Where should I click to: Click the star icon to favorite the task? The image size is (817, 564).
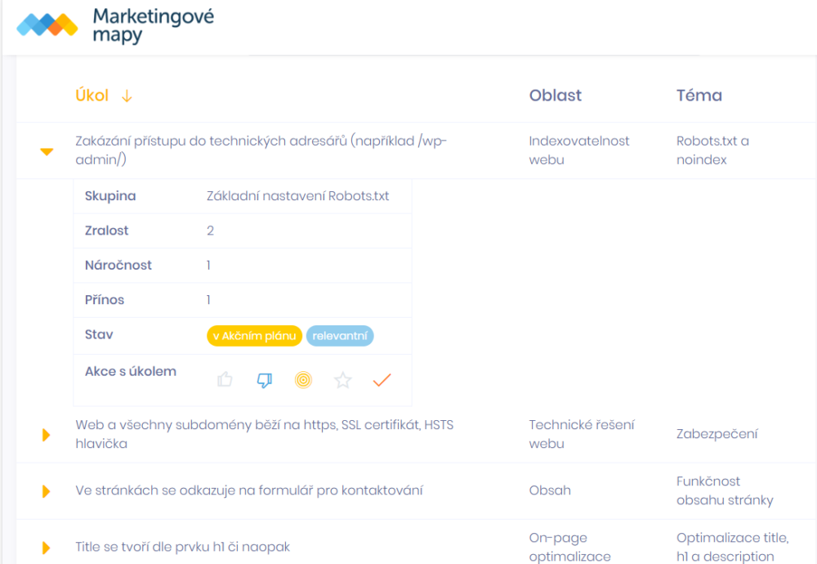pyautogui.click(x=342, y=379)
